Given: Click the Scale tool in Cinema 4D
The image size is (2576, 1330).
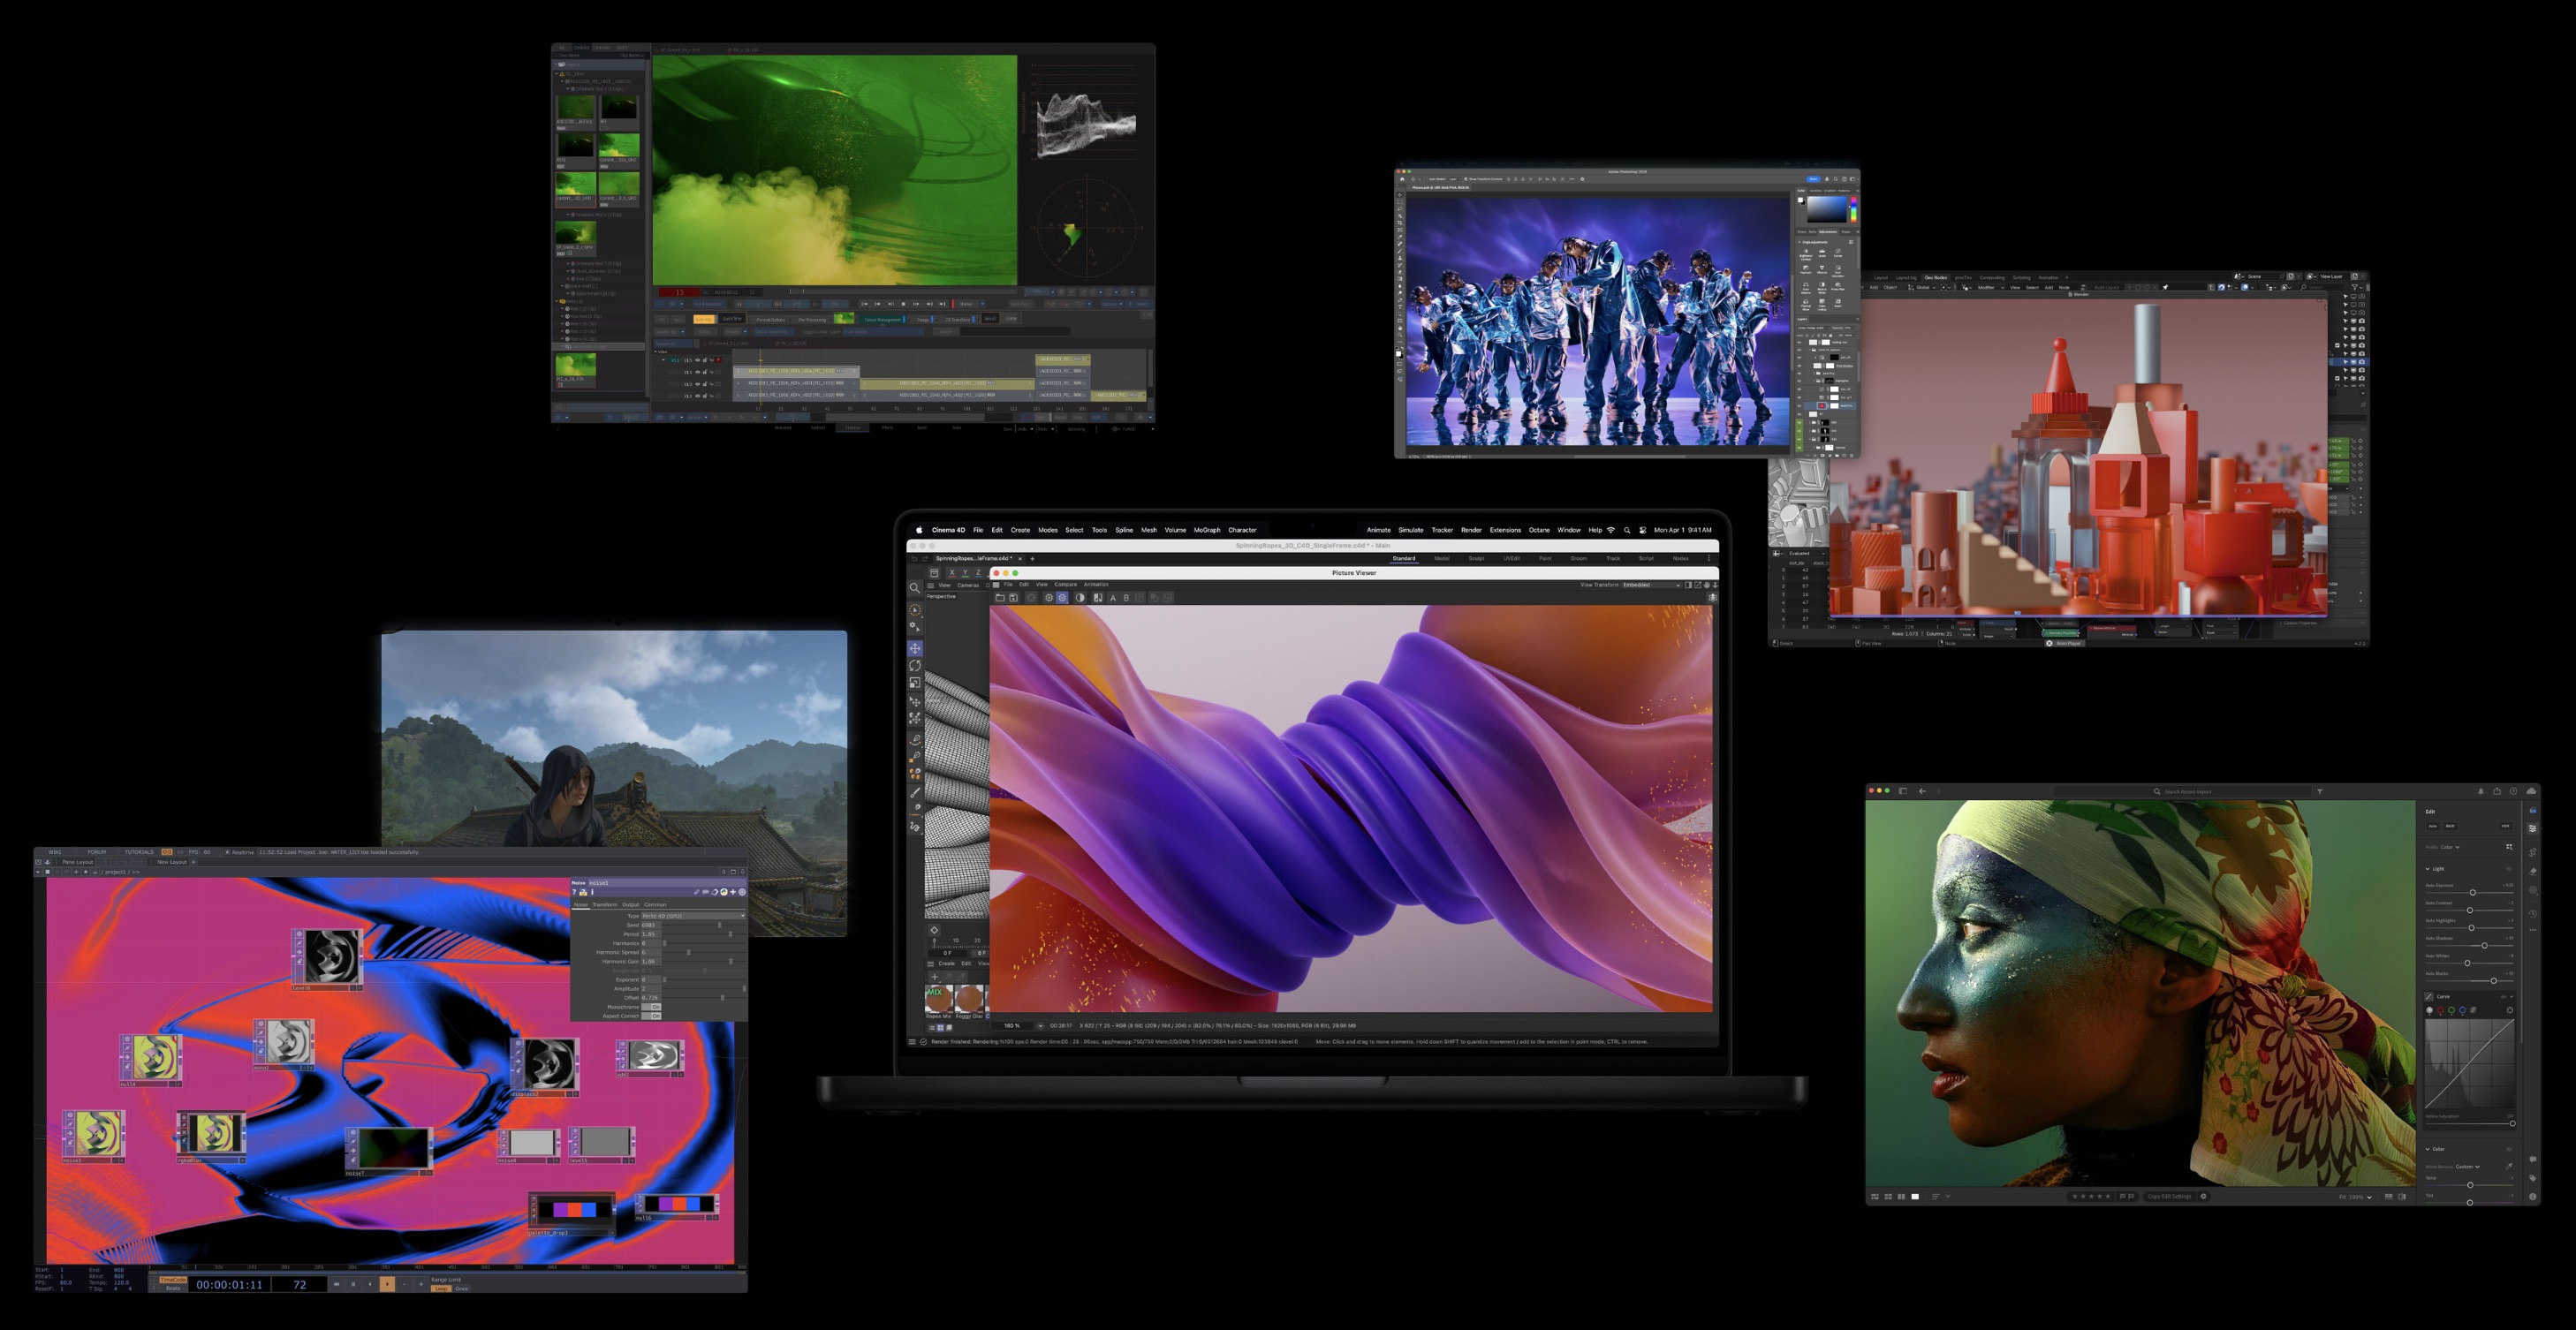Looking at the screenshot, I should pos(915,683).
